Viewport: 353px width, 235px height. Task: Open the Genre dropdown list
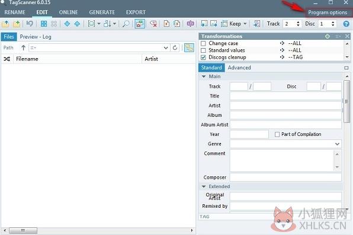click(x=337, y=144)
